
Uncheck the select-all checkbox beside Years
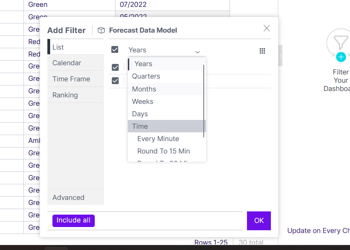(x=115, y=50)
